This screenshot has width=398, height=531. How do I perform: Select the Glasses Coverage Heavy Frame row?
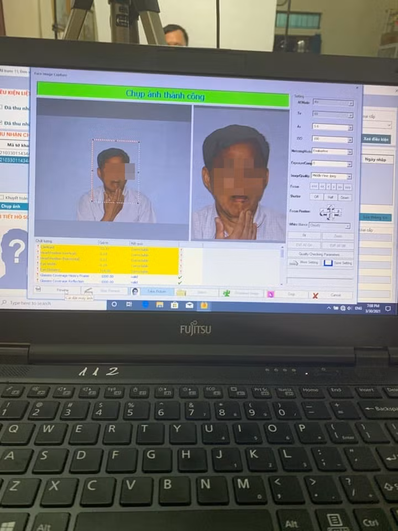tap(108, 275)
